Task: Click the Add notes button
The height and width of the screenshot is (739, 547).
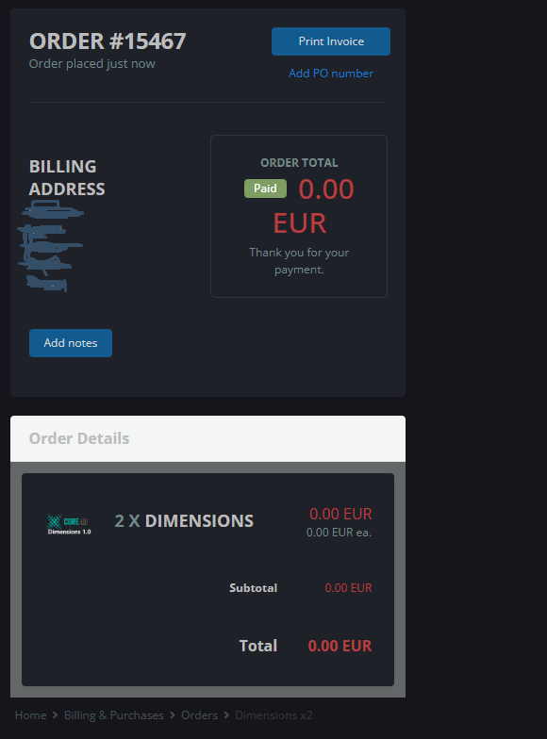Action: tap(71, 343)
